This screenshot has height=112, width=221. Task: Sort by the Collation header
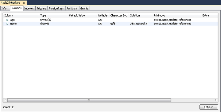(141, 16)
